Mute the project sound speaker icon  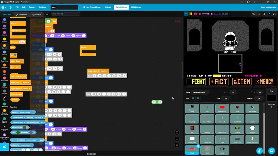click(200, 14)
